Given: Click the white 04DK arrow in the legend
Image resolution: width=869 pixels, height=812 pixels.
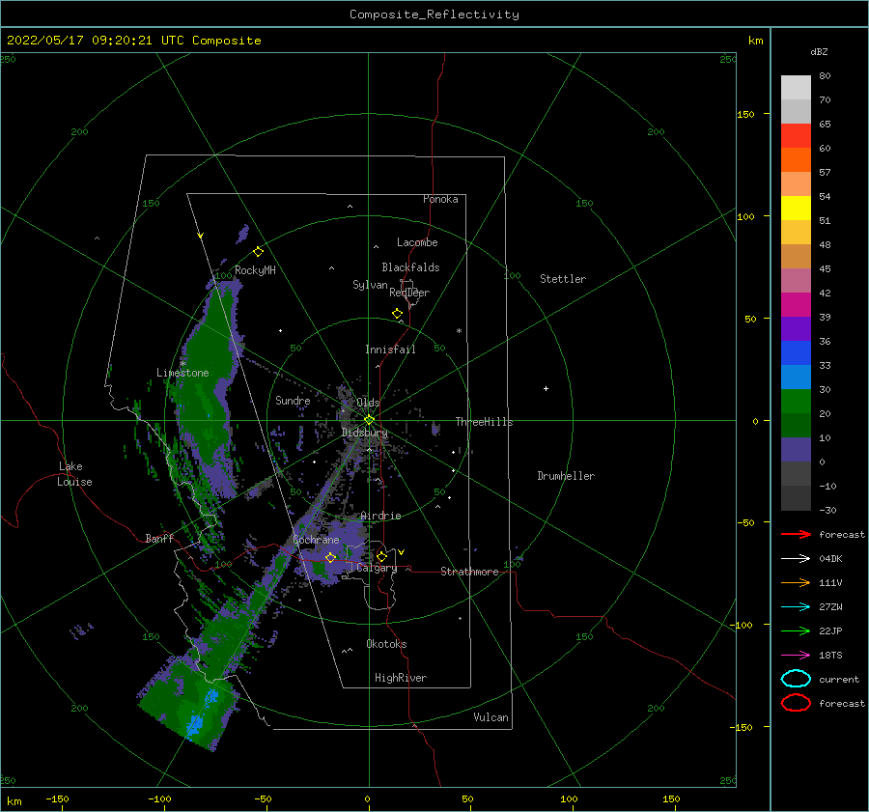Looking at the screenshot, I should [x=796, y=558].
